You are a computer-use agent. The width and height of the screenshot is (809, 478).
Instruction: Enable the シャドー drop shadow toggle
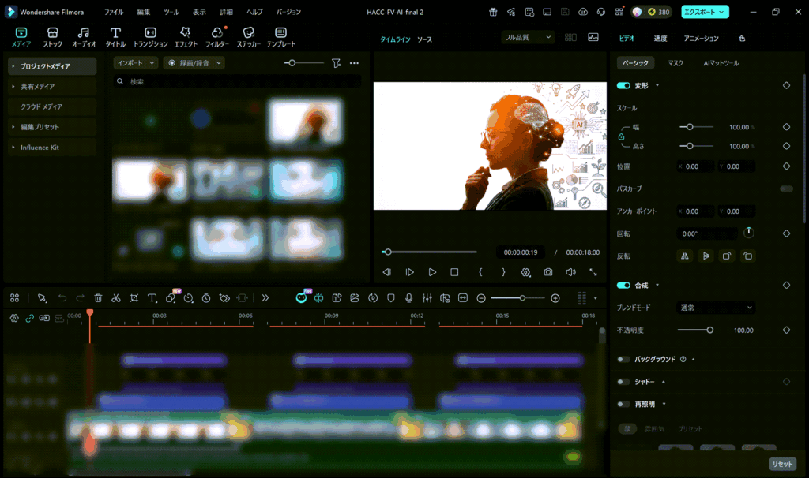pyautogui.click(x=623, y=382)
